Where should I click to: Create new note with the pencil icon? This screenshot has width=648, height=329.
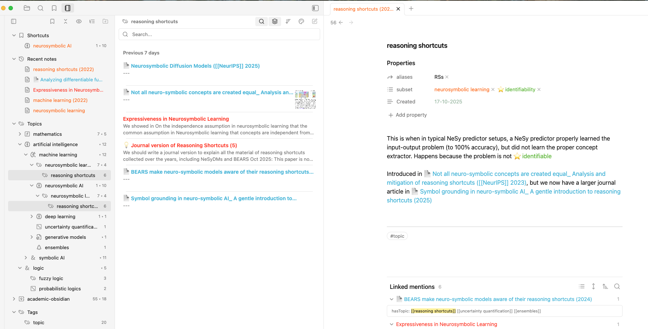coord(315,21)
